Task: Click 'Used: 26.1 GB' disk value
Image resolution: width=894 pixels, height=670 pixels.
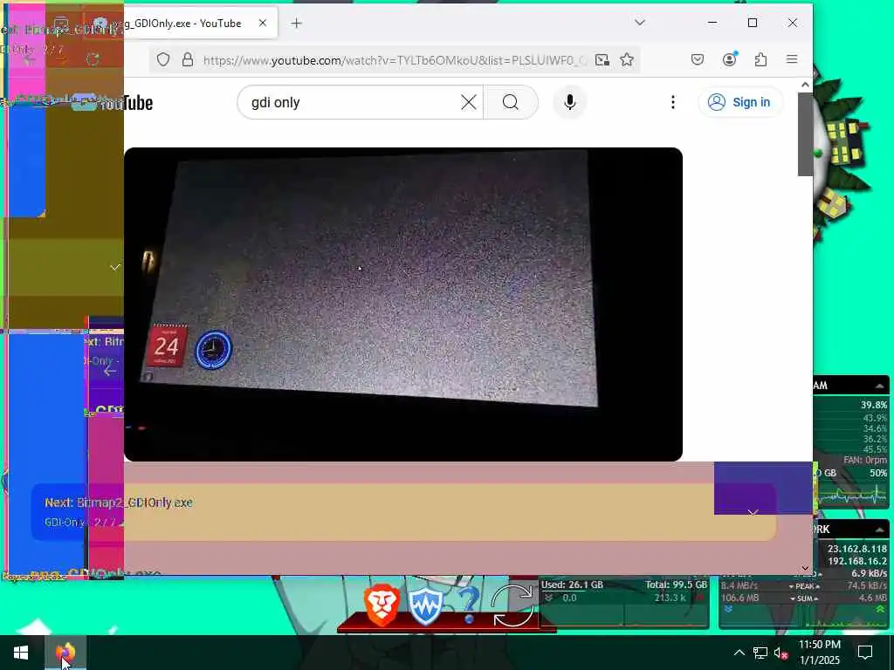Action: (572, 585)
